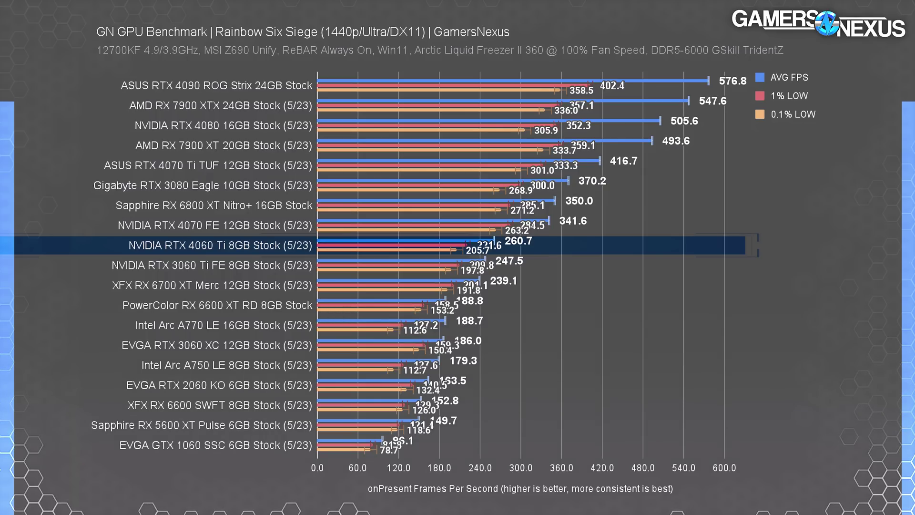Click the 1% LOW red legend swatch

[x=760, y=96]
